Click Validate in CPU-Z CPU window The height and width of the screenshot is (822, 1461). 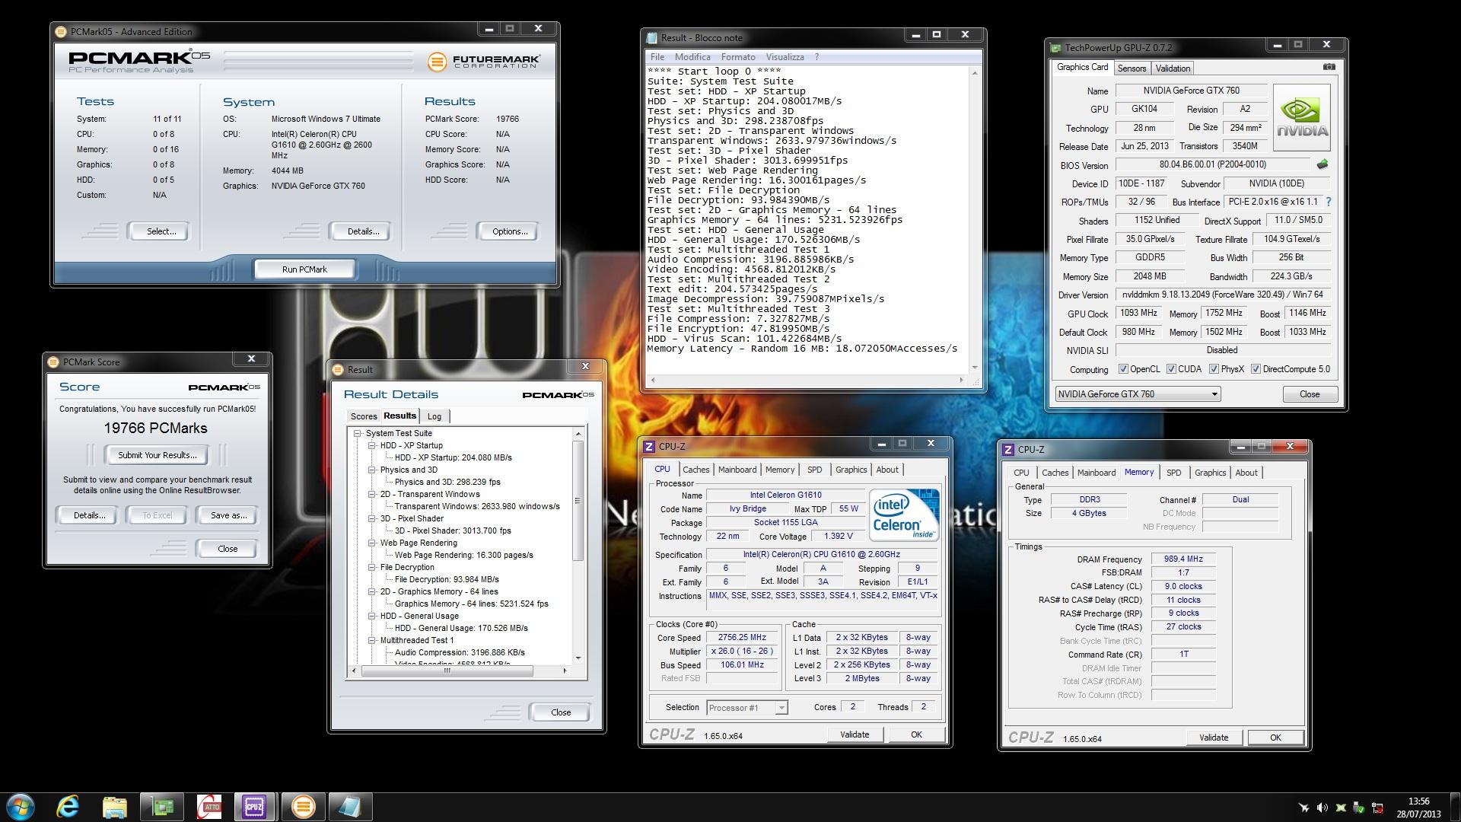pos(855,734)
